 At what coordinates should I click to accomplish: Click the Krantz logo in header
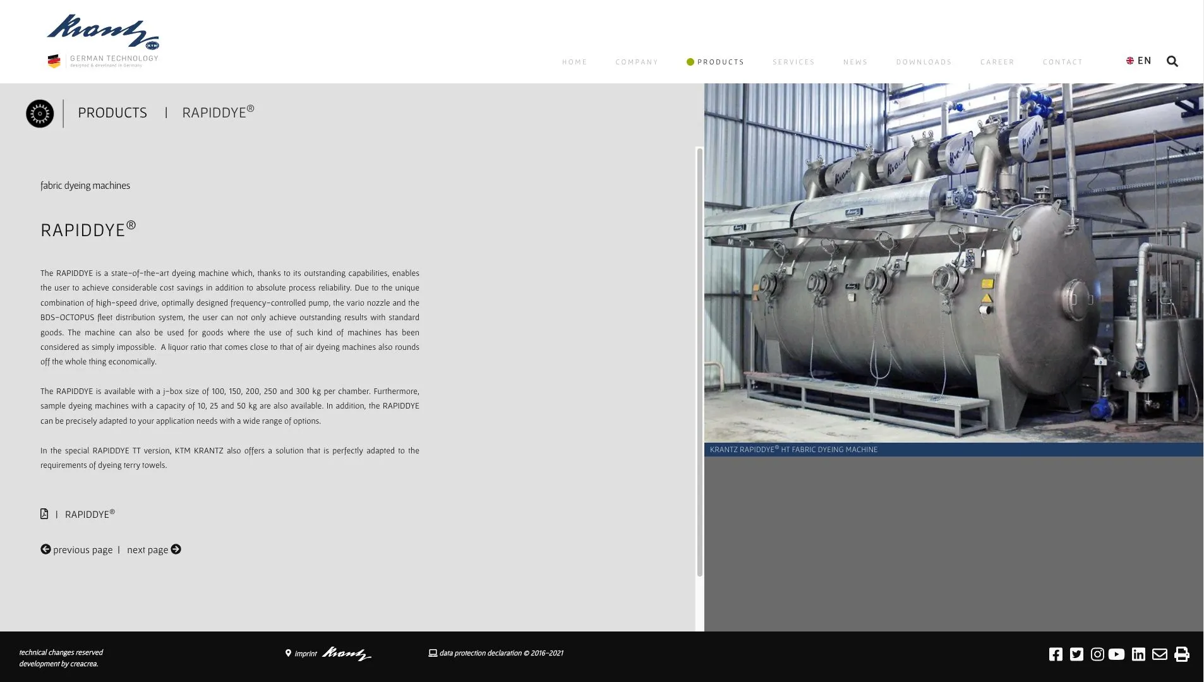click(x=103, y=40)
